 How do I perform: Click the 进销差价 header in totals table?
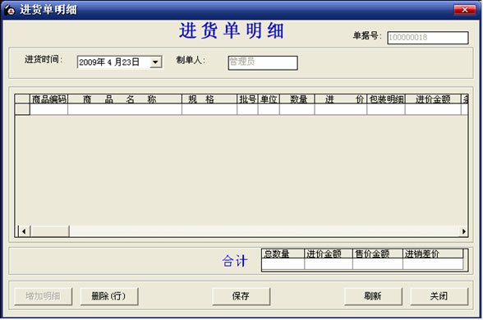point(433,254)
